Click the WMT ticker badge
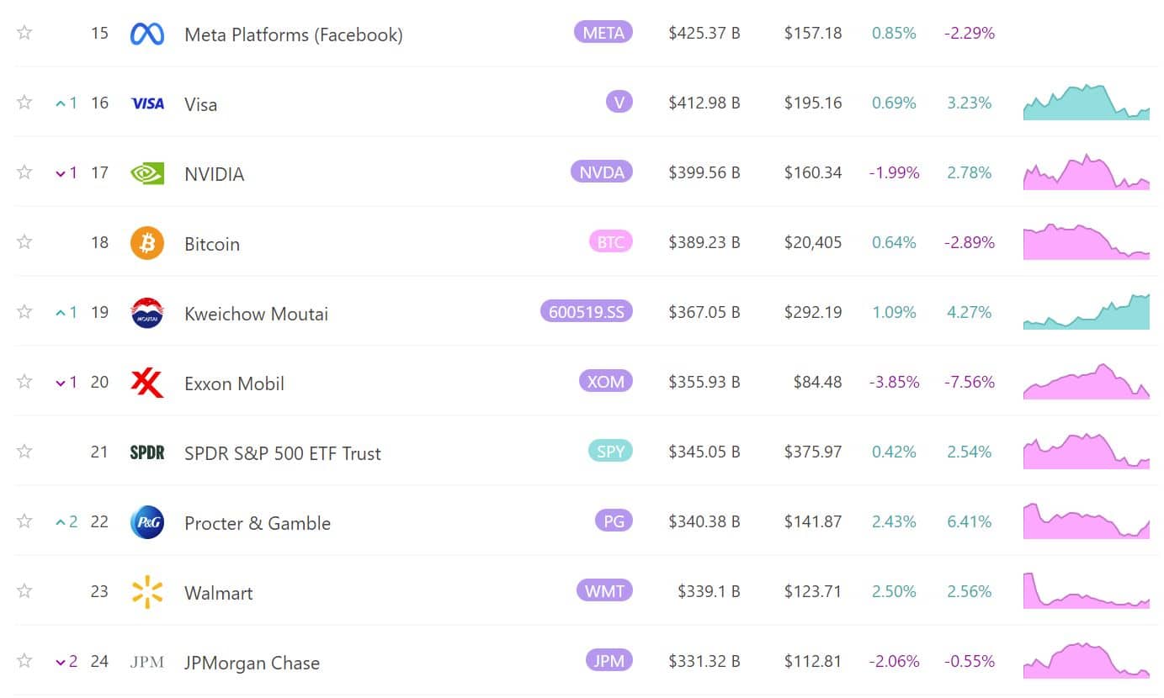The image size is (1164, 698). (x=603, y=591)
